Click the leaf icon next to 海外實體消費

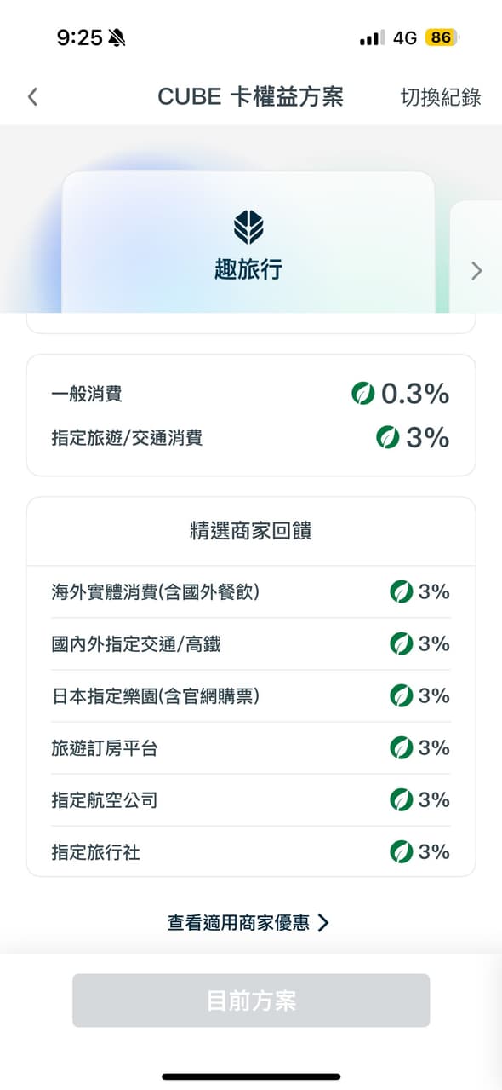click(x=401, y=591)
